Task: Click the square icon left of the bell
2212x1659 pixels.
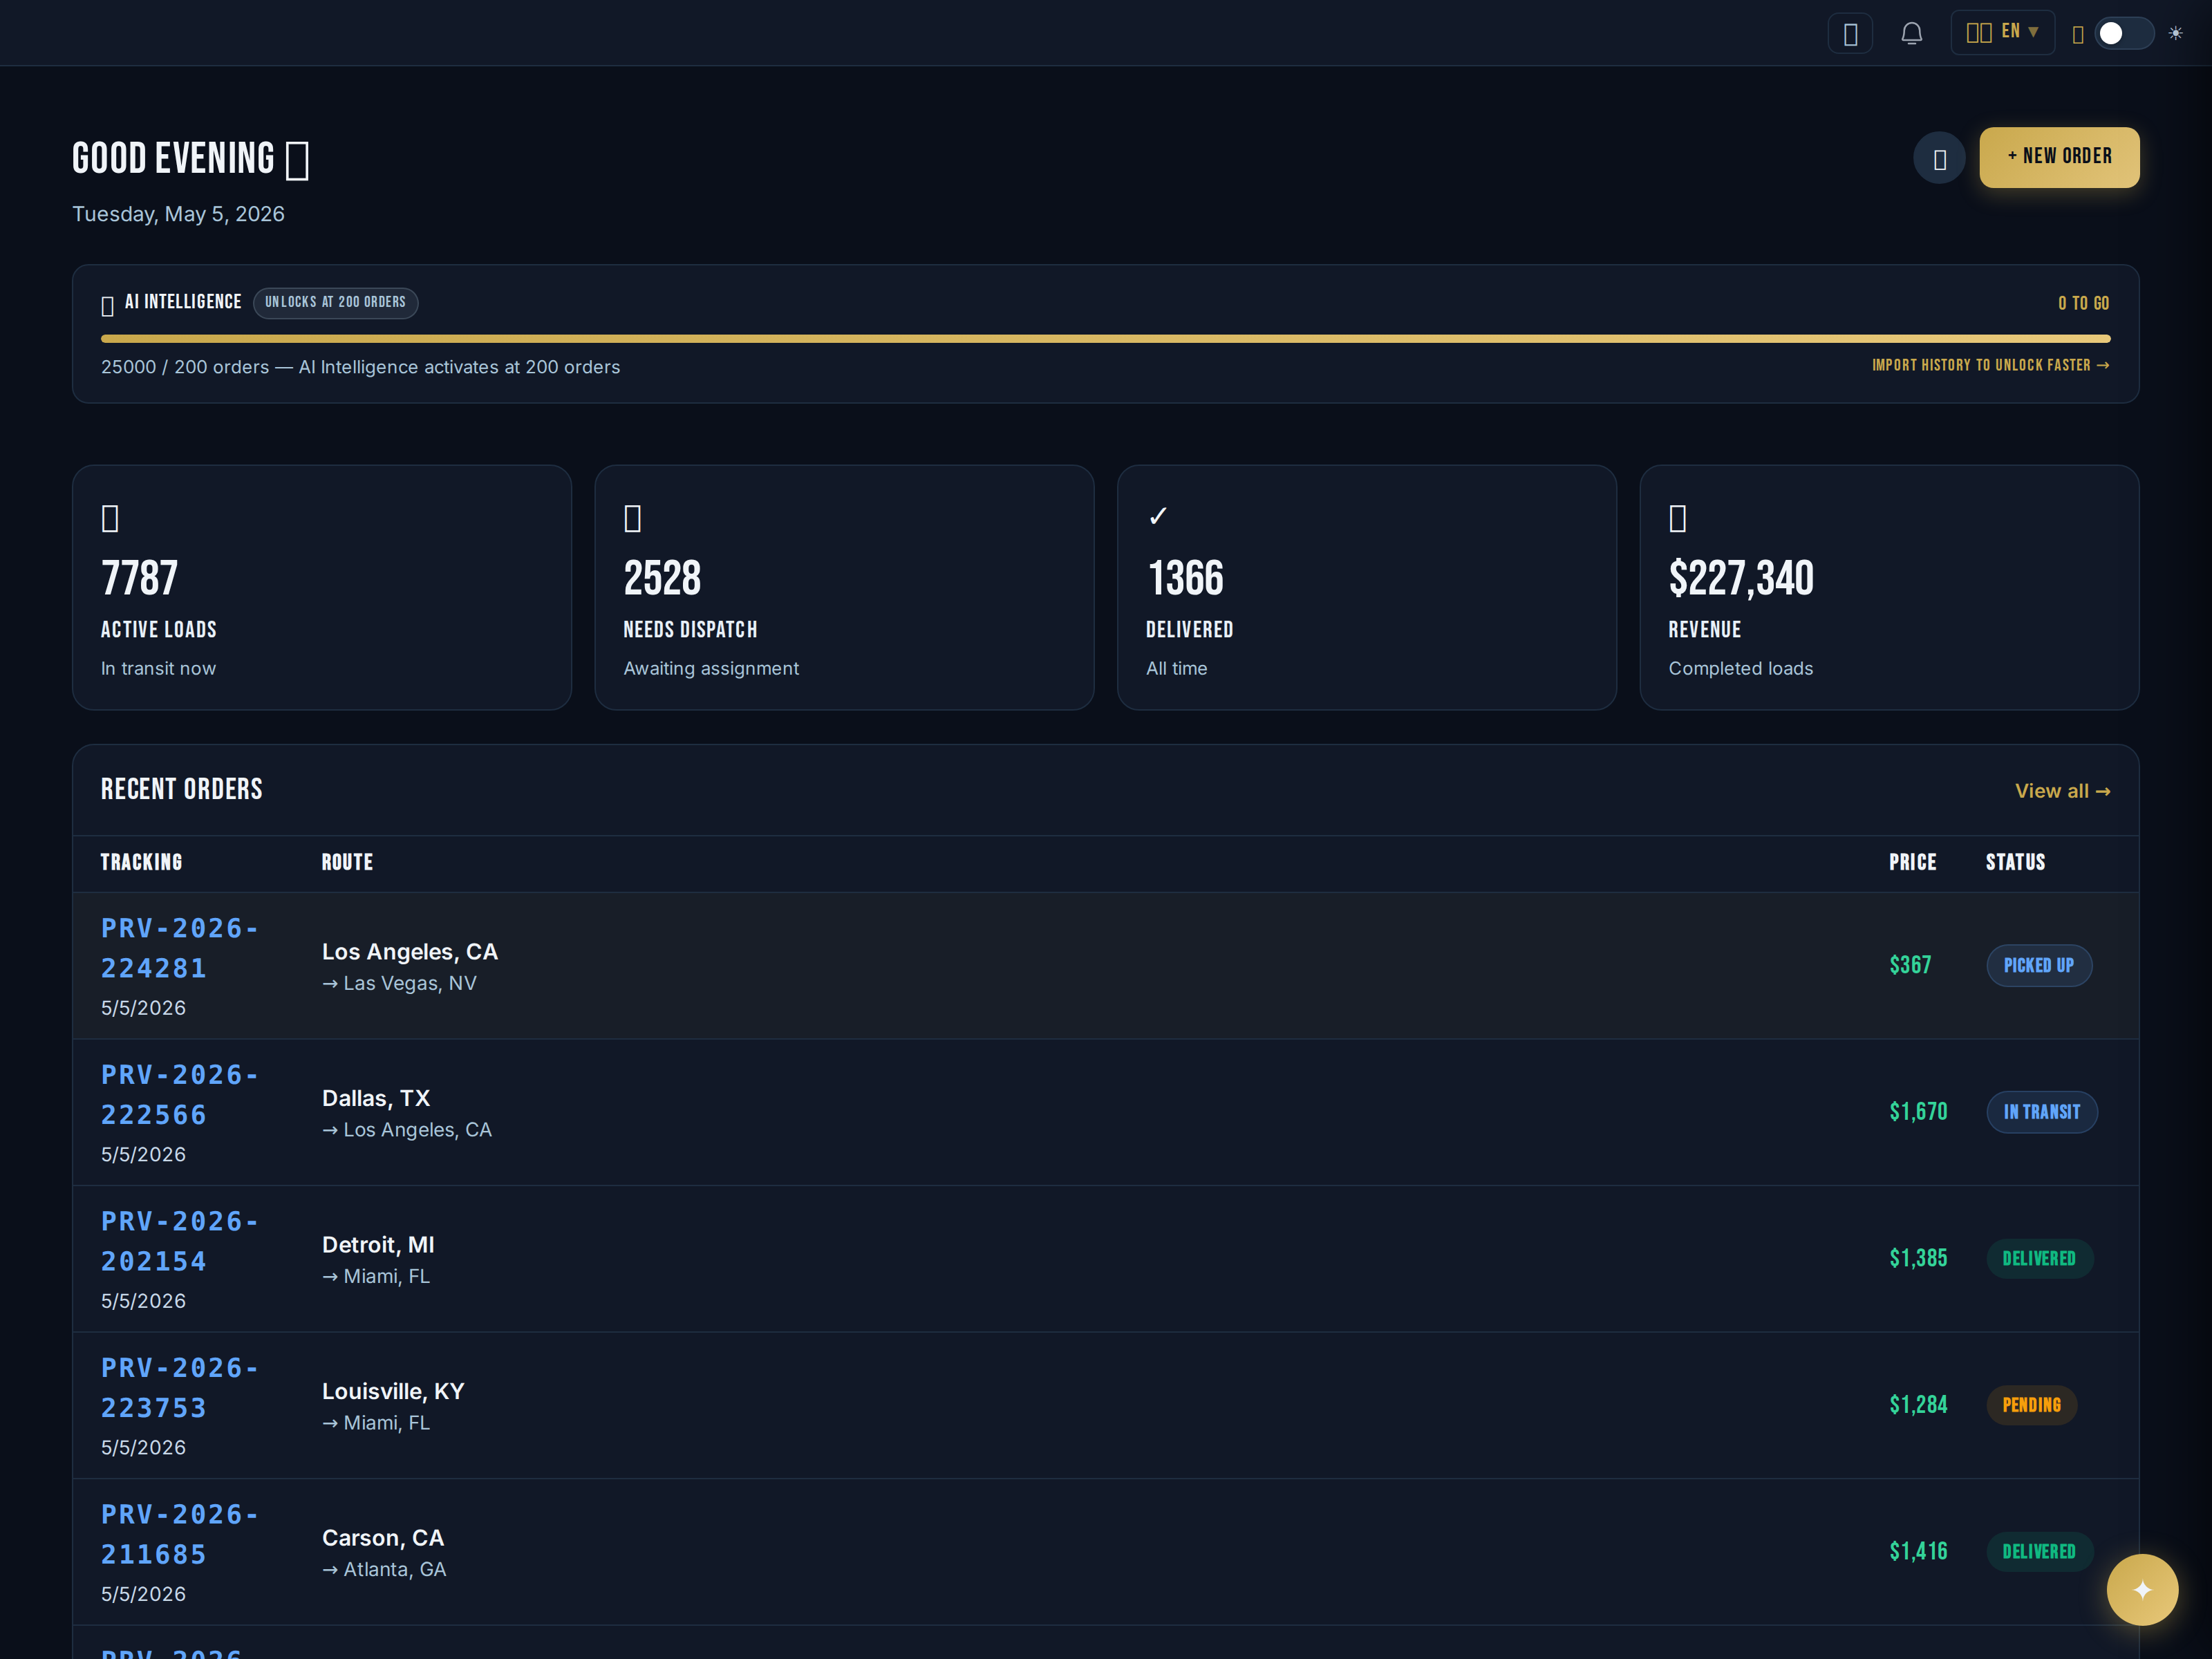Action: [x=1850, y=33]
